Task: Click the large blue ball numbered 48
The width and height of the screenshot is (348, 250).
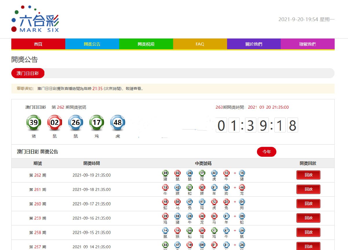Action: [x=118, y=123]
